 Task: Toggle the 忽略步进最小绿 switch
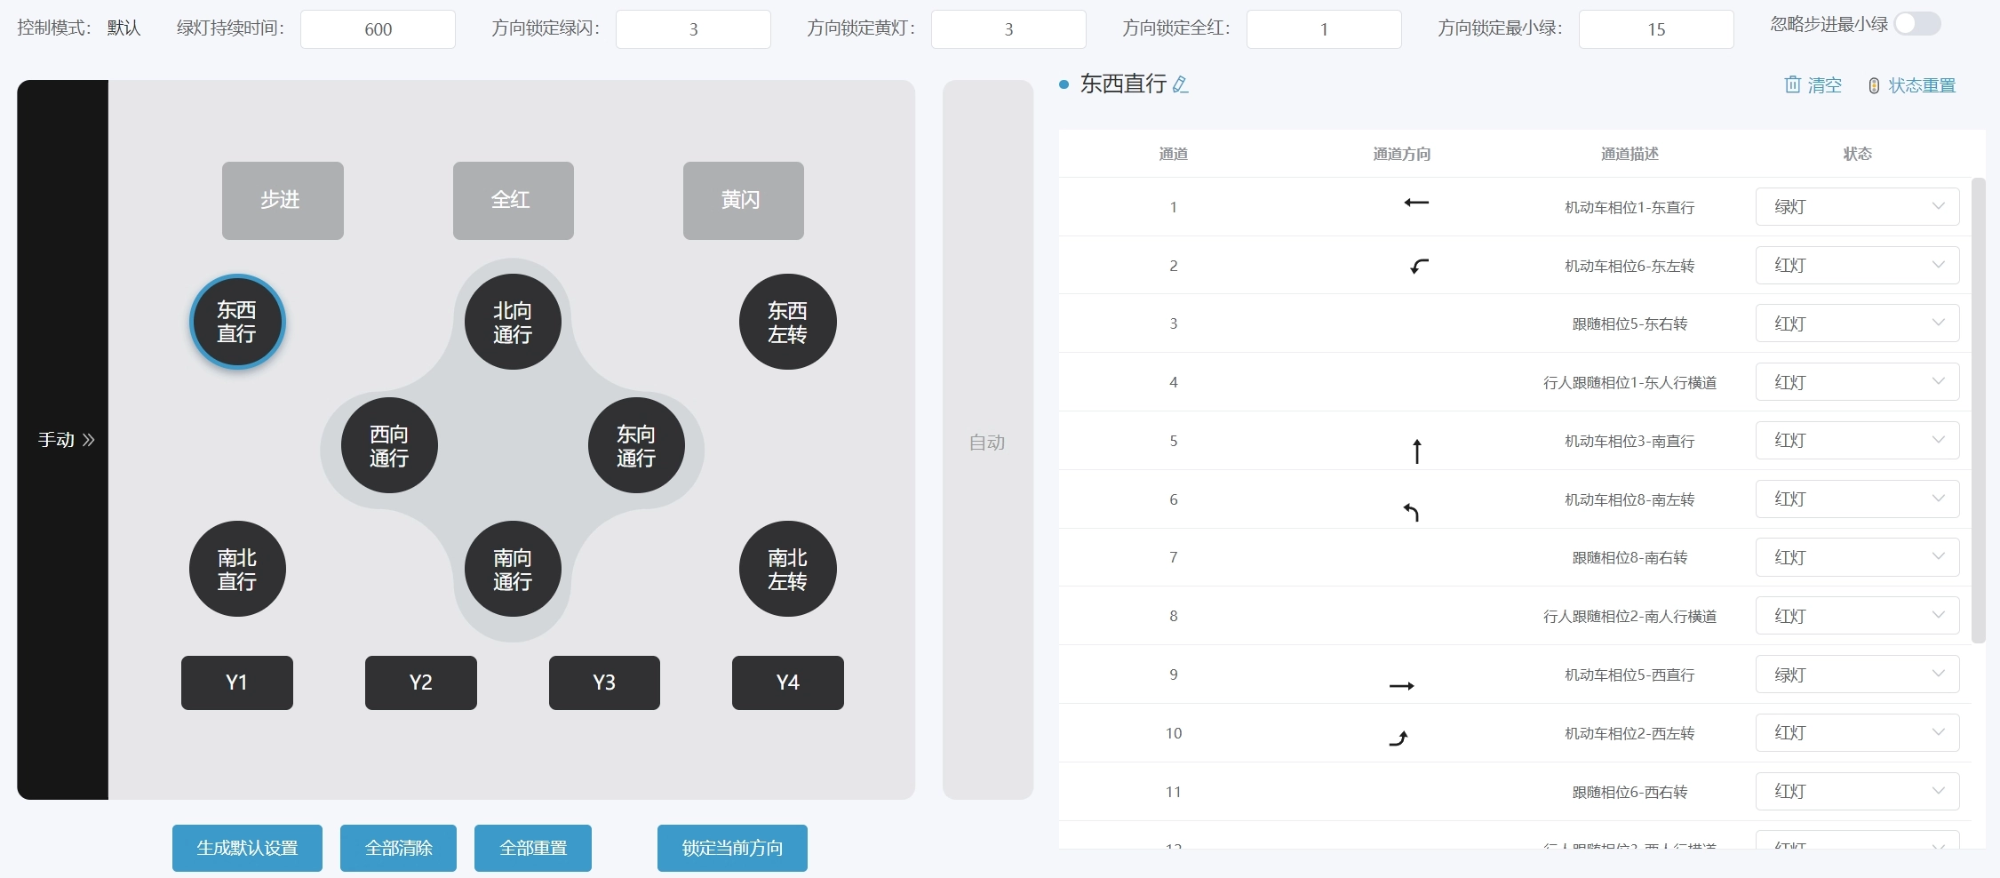(1916, 24)
